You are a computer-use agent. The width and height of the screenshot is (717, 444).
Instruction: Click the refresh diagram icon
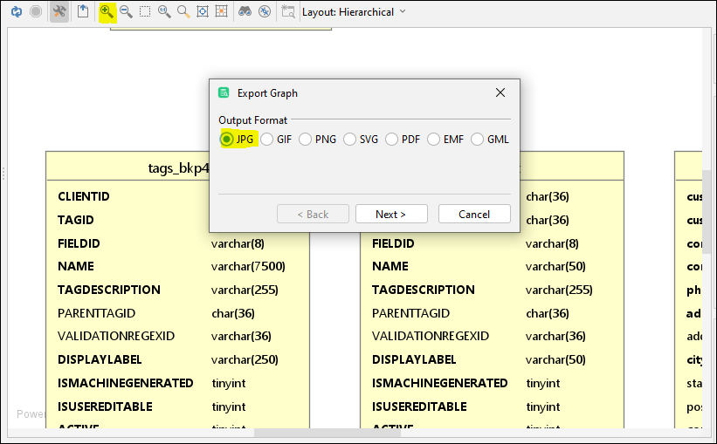point(17,11)
